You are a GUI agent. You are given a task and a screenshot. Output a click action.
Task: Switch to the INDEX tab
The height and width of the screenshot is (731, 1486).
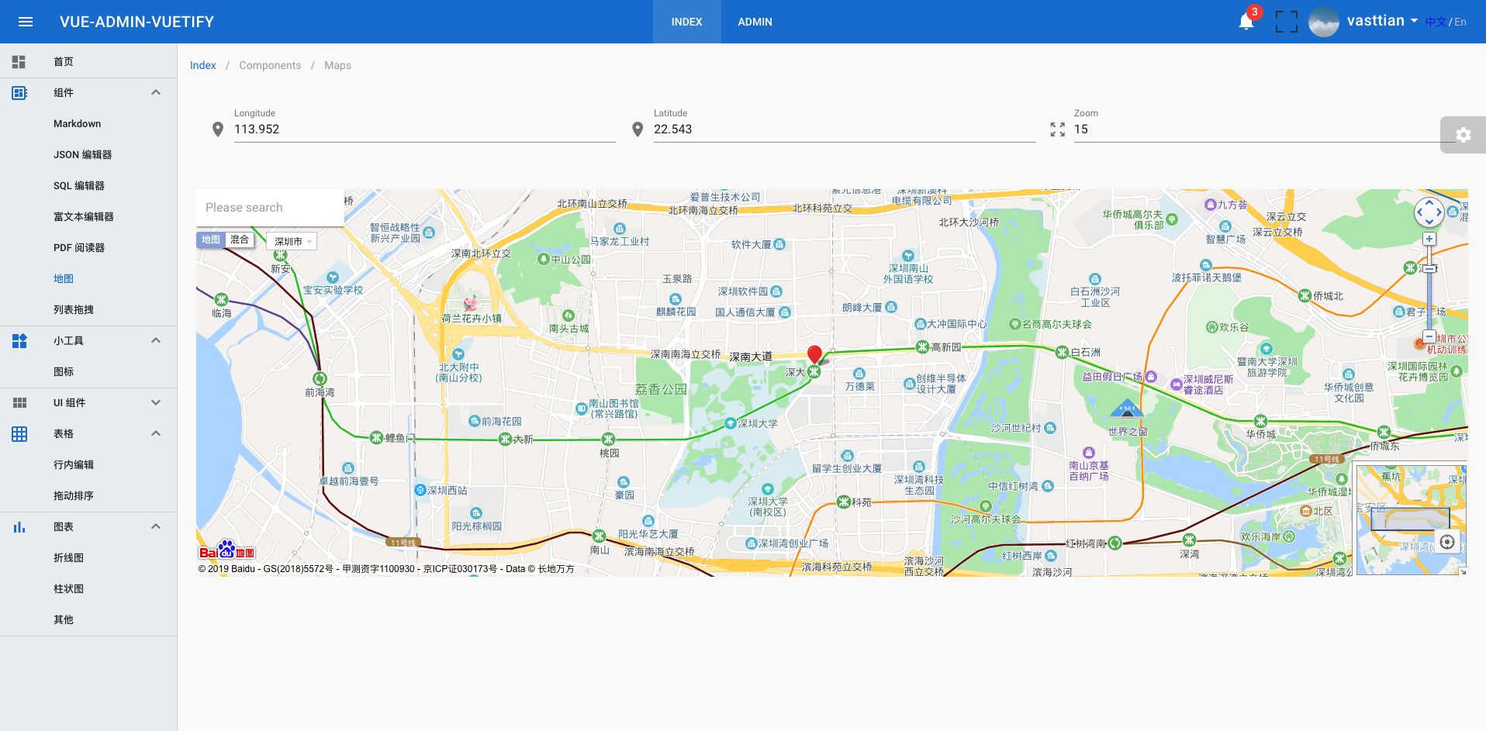(x=686, y=22)
